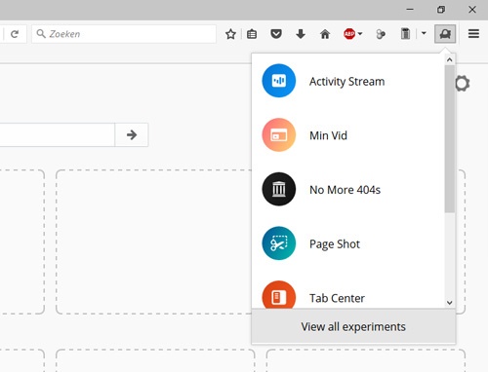
Task: Click View all experiments button
Action: 353,326
